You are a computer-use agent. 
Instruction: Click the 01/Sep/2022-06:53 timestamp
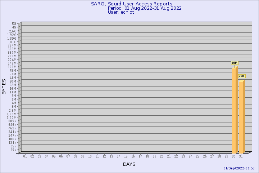pos(239,168)
